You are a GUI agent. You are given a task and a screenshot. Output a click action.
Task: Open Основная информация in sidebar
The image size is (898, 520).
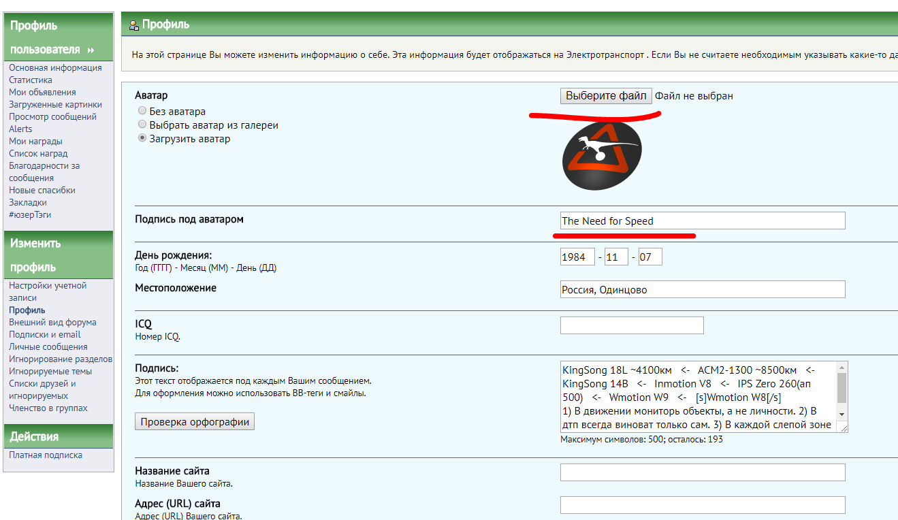click(x=55, y=67)
